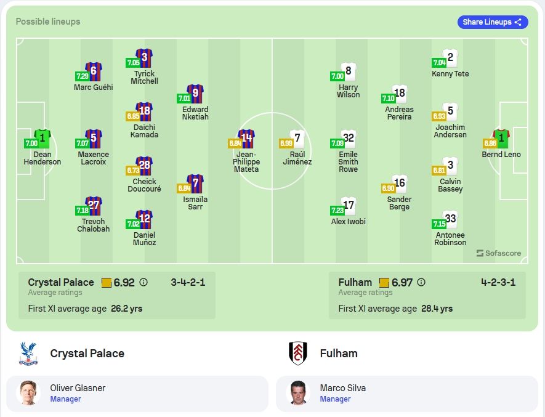Click Antonee Robinson's number 33 shirt
This screenshot has height=417, width=545.
pos(450,219)
